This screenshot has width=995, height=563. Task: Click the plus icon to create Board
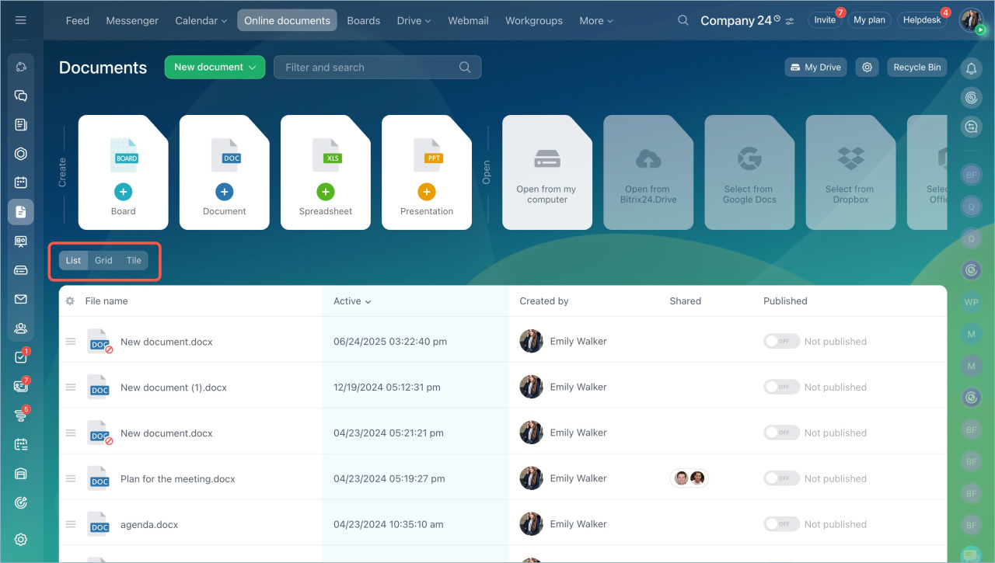click(123, 192)
